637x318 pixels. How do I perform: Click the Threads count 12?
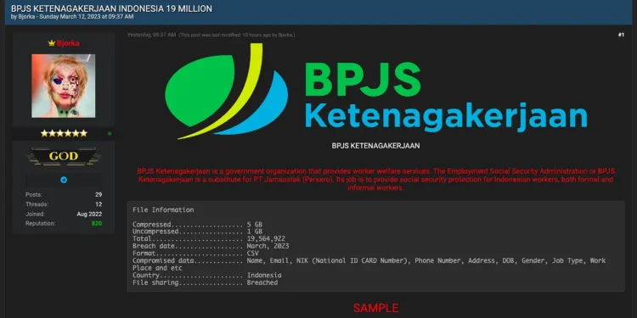tap(99, 204)
